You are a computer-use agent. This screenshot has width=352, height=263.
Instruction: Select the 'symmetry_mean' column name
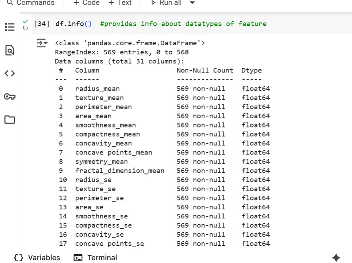click(101, 162)
